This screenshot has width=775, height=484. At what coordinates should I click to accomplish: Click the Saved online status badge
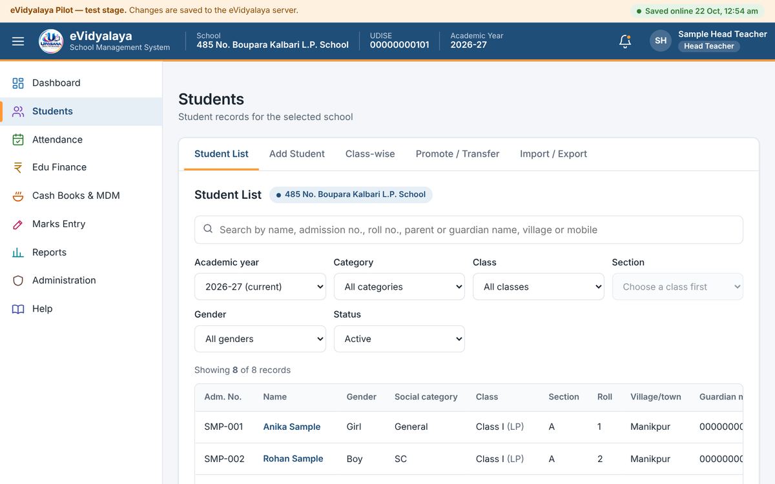tap(697, 11)
